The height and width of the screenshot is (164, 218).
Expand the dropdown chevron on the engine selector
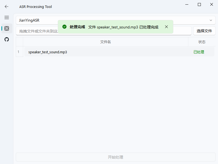(211, 20)
